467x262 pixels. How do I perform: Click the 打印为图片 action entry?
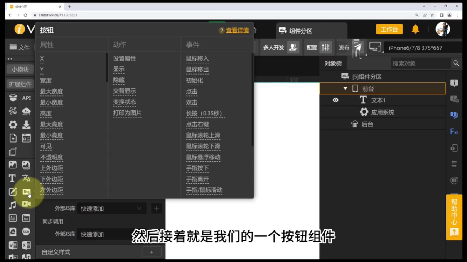pyautogui.click(x=127, y=113)
